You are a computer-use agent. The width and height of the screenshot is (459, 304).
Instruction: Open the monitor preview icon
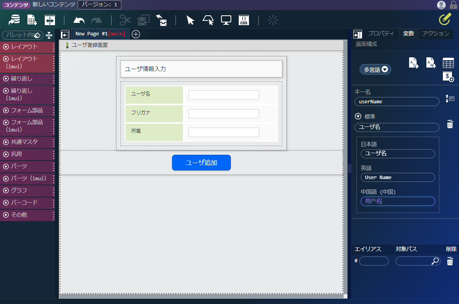pyautogui.click(x=226, y=20)
